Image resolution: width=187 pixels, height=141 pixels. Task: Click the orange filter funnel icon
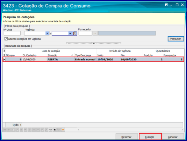[63, 130]
